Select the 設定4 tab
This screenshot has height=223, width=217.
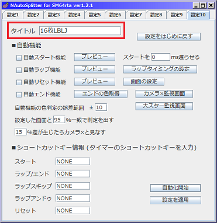coord(74,15)
